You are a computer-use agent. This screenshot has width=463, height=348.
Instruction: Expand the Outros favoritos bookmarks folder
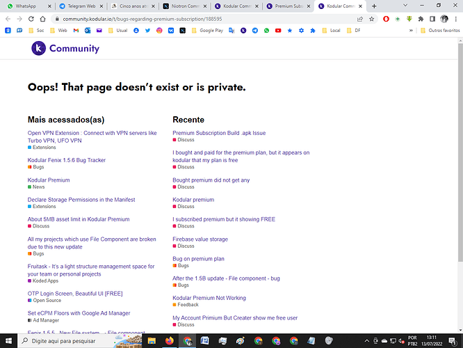click(439, 31)
